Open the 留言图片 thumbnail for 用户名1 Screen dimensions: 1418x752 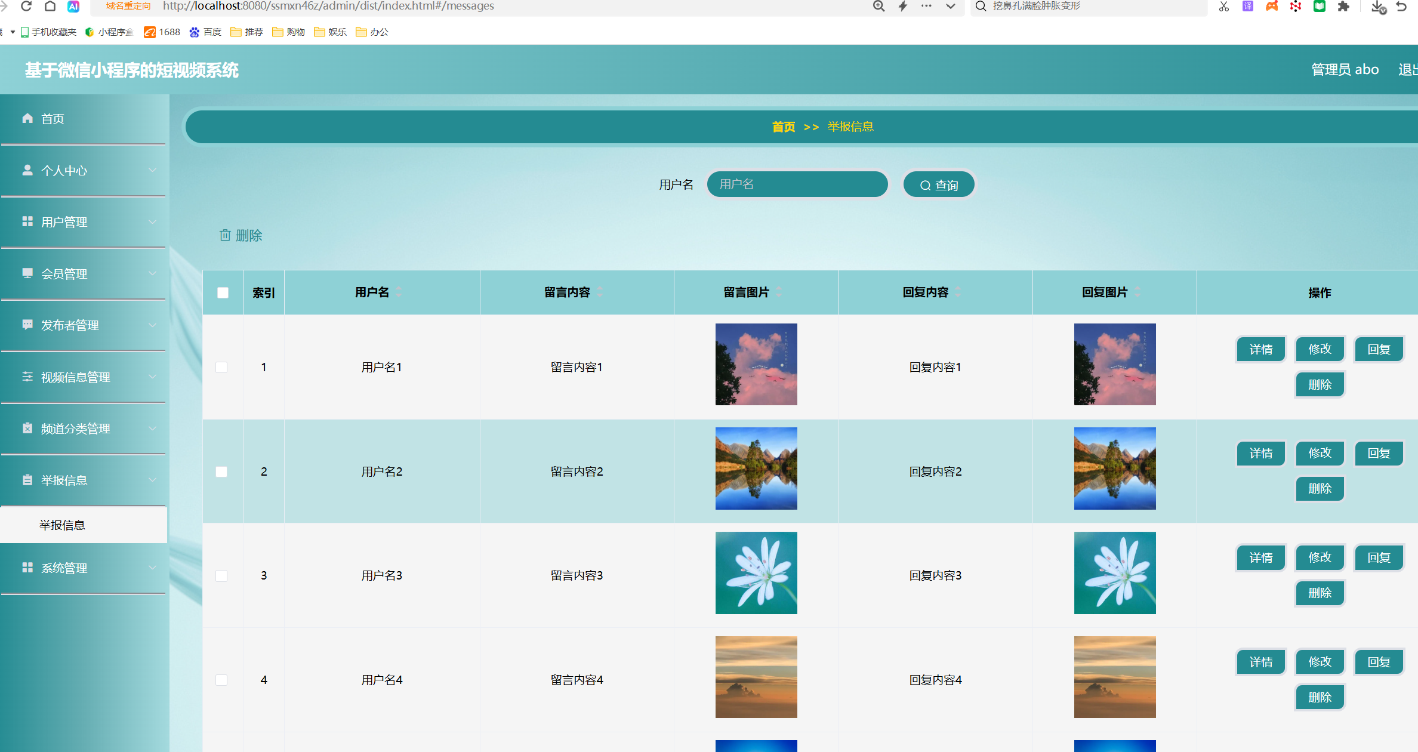pos(756,364)
